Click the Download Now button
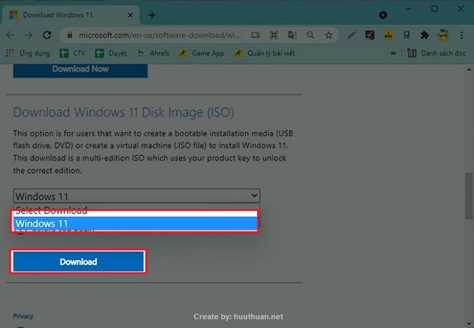The height and width of the screenshot is (328, 474). coord(81,70)
